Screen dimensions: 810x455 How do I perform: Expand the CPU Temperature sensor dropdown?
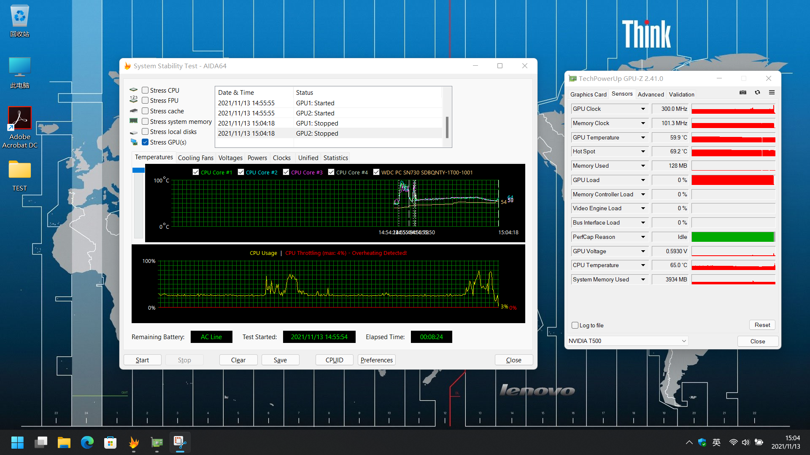pyautogui.click(x=643, y=265)
